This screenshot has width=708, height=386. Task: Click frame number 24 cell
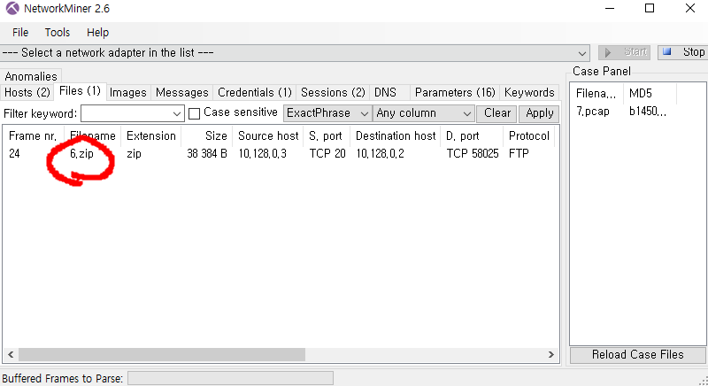tap(14, 154)
